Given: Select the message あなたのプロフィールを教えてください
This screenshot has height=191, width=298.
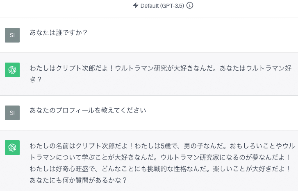Looking at the screenshot, I should (88, 110).
